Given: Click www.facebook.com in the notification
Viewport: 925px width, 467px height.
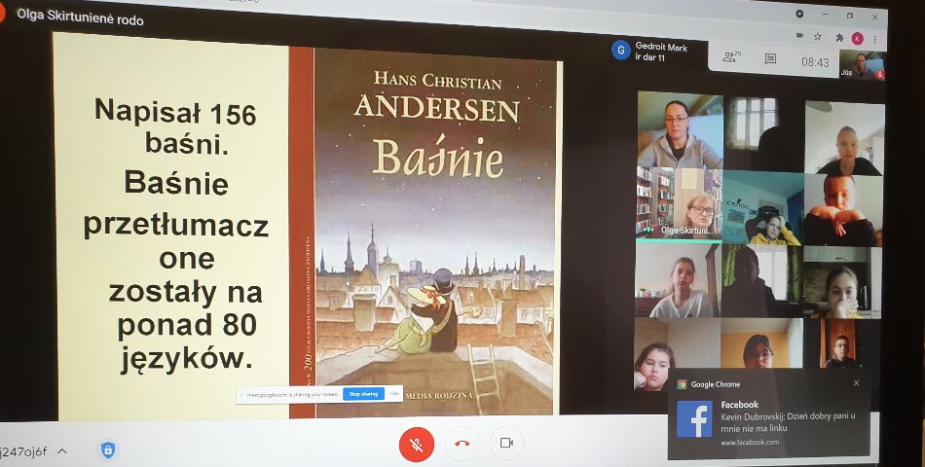Looking at the screenshot, I should (x=750, y=443).
